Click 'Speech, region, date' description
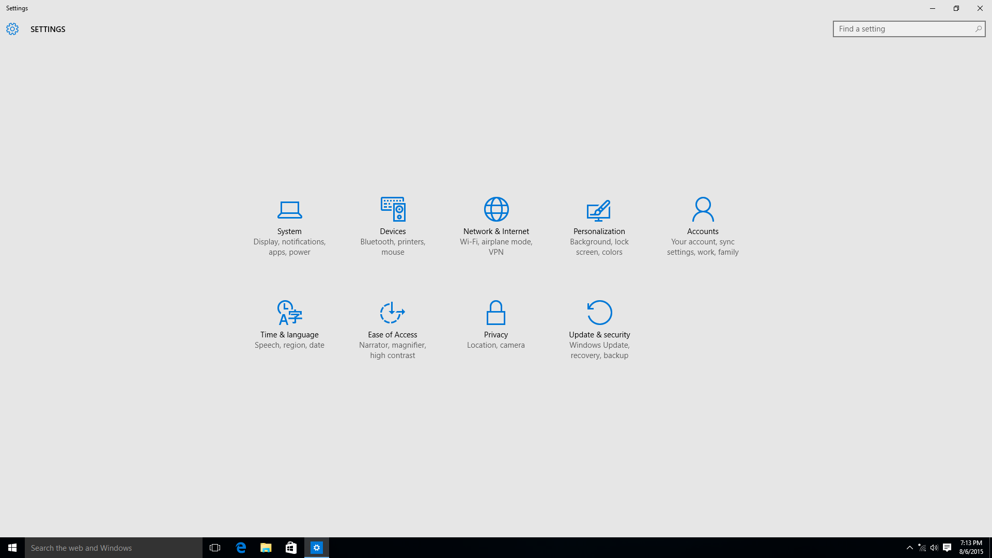The image size is (992, 558). pyautogui.click(x=289, y=345)
